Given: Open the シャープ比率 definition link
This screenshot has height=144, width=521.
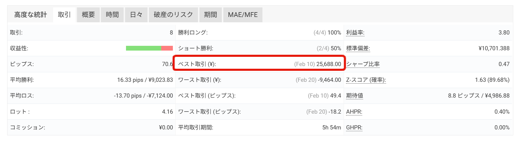Looking at the screenshot, I should (363, 64).
